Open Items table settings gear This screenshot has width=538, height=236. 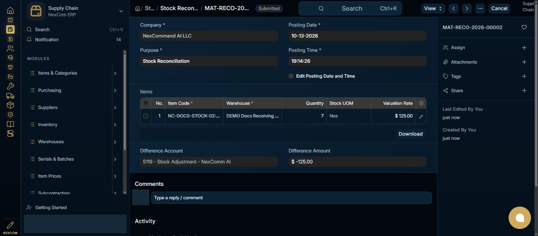[x=421, y=103]
